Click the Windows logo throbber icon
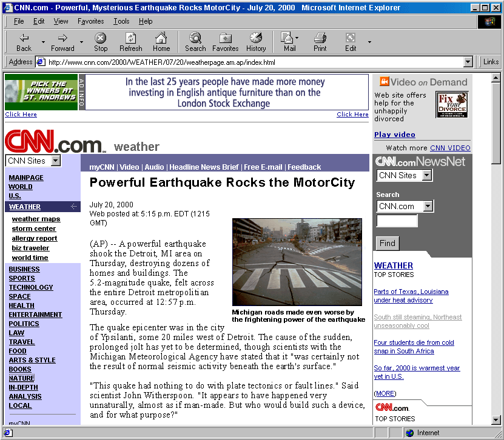504x440 pixels. click(490, 22)
